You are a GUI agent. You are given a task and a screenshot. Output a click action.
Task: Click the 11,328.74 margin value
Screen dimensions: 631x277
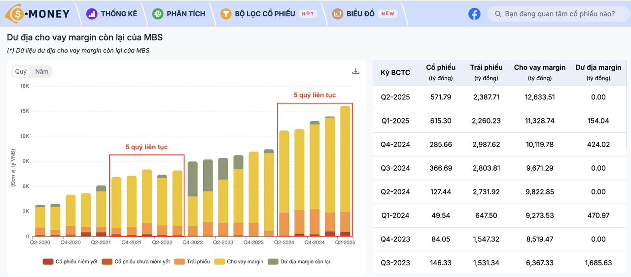click(x=540, y=121)
